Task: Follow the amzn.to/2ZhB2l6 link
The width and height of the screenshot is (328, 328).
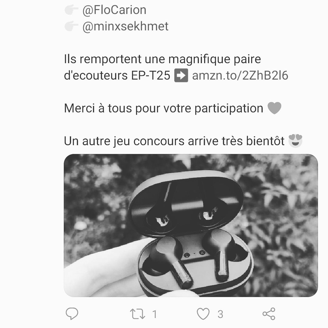Action: click(x=240, y=76)
